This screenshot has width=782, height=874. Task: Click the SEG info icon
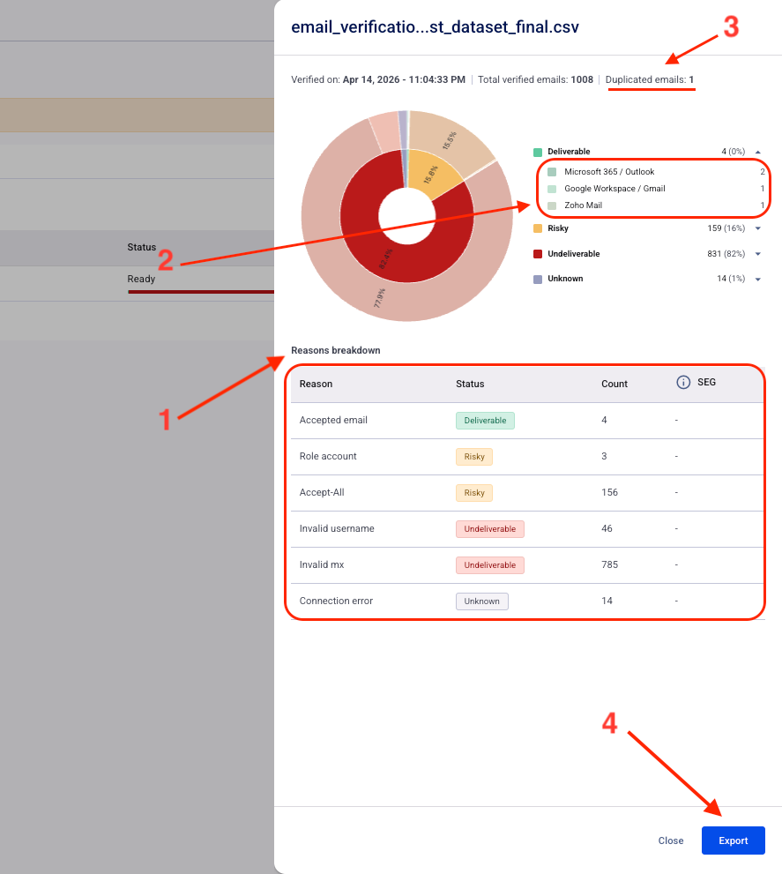point(682,383)
